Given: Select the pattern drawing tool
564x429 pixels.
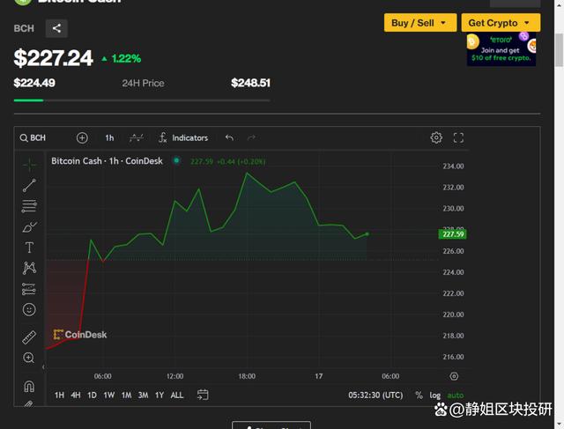Looking at the screenshot, I should [29, 268].
